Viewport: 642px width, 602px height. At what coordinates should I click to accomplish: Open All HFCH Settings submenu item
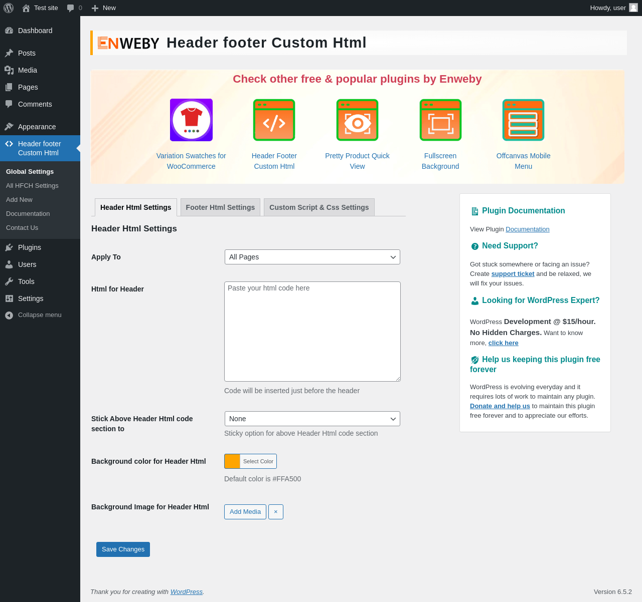click(x=32, y=185)
